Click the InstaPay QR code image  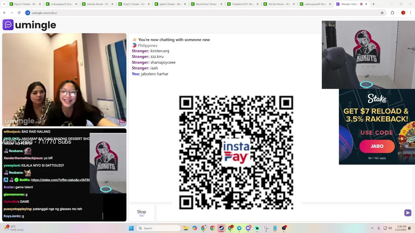(x=236, y=152)
